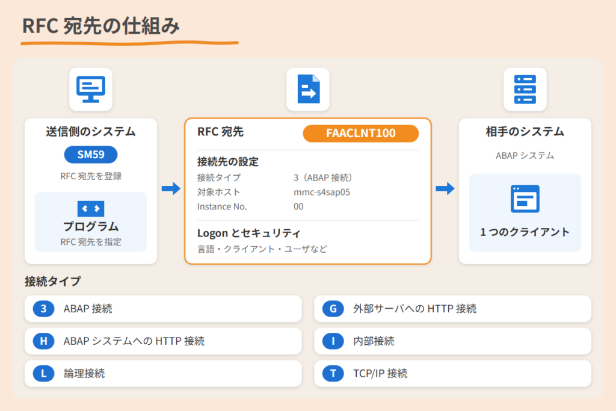The width and height of the screenshot is (616, 411).
Task: Click the RFC宛先 card heading
Action: (220, 132)
